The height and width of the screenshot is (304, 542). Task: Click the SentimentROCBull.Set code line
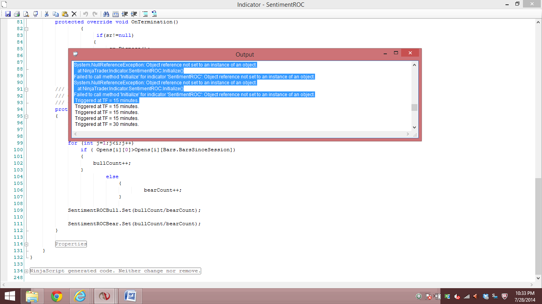[135, 210]
